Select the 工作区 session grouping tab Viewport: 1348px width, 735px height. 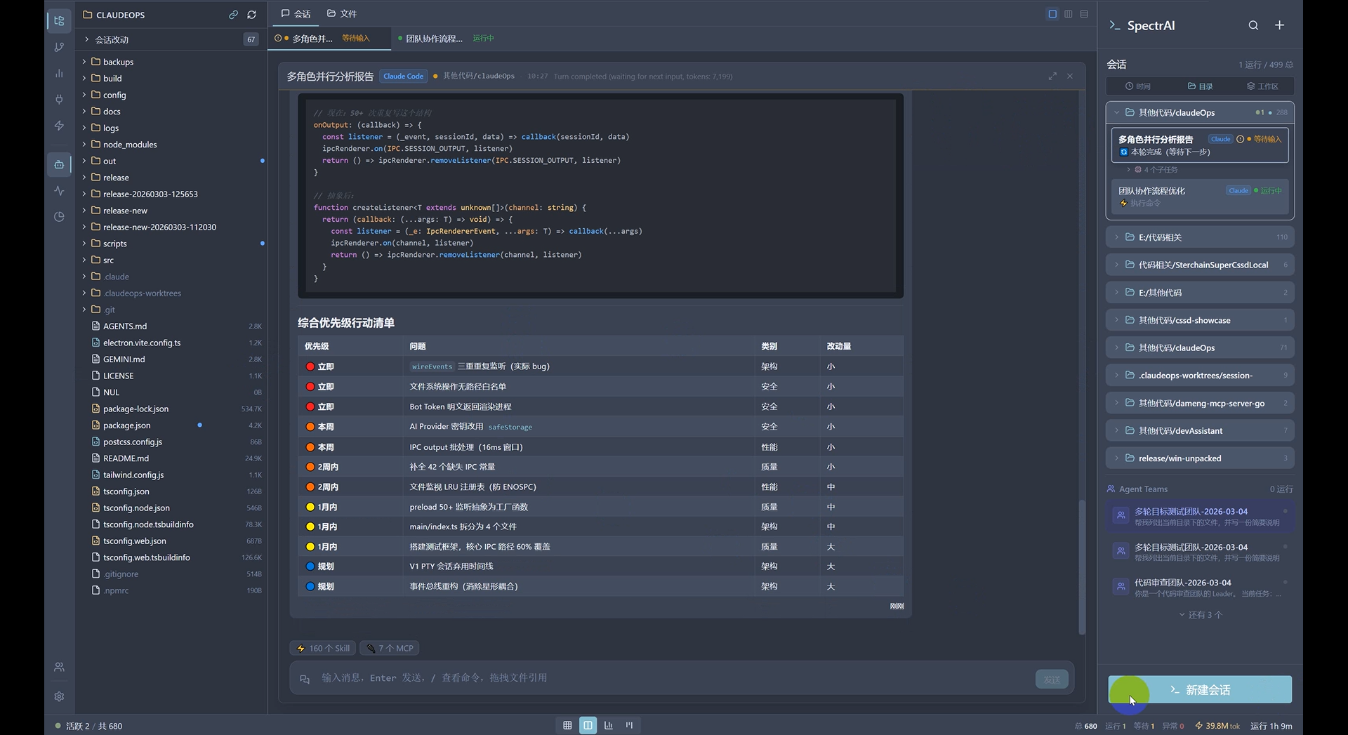pyautogui.click(x=1262, y=86)
